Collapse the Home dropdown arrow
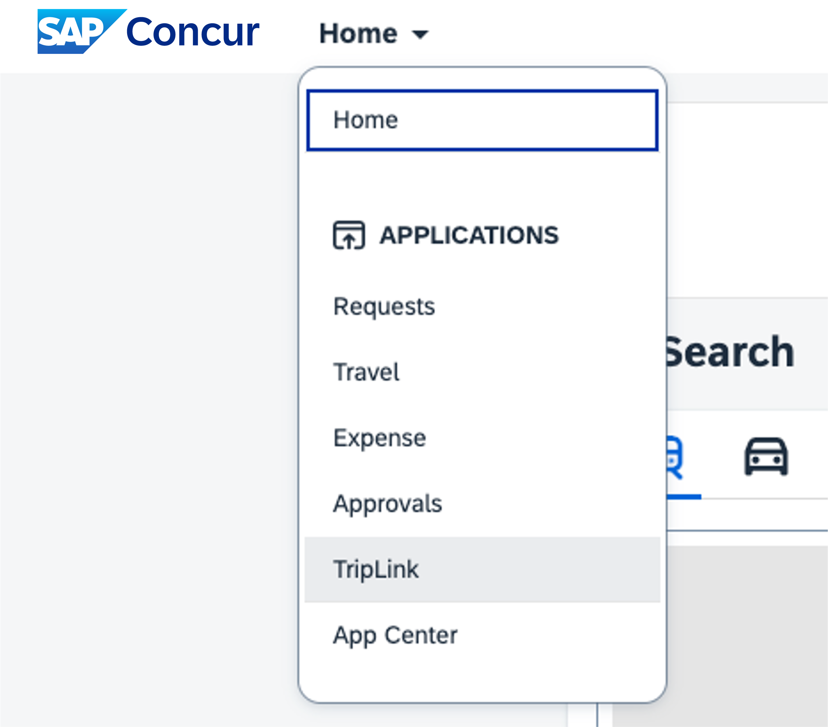This screenshot has width=828, height=727. coord(420,34)
